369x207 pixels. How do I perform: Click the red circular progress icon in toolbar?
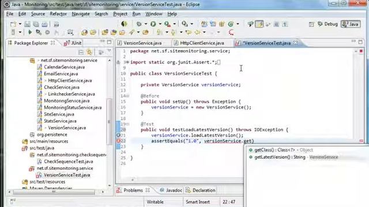[x=231, y=32]
